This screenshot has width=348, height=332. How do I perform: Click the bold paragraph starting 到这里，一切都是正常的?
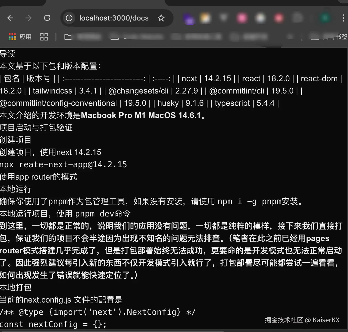coord(171,251)
